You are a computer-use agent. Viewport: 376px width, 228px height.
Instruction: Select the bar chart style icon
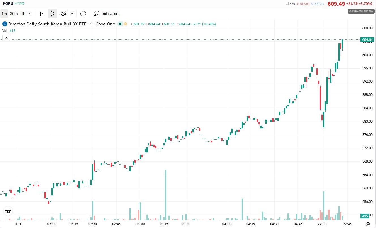coord(42,14)
